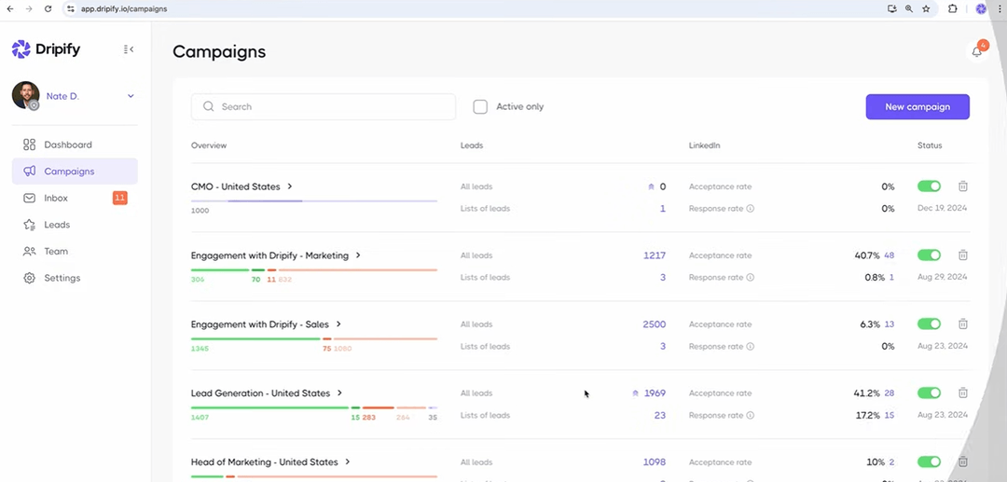
Task: Reload the page in browser
Action: click(48, 9)
